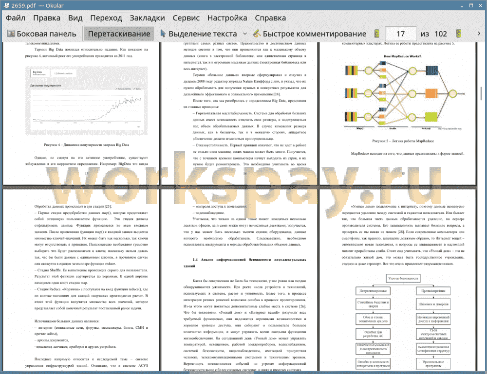Click the vertical scrollbar handle
Image resolution: width=487 pixels, height=374 pixels.
click(x=481, y=93)
